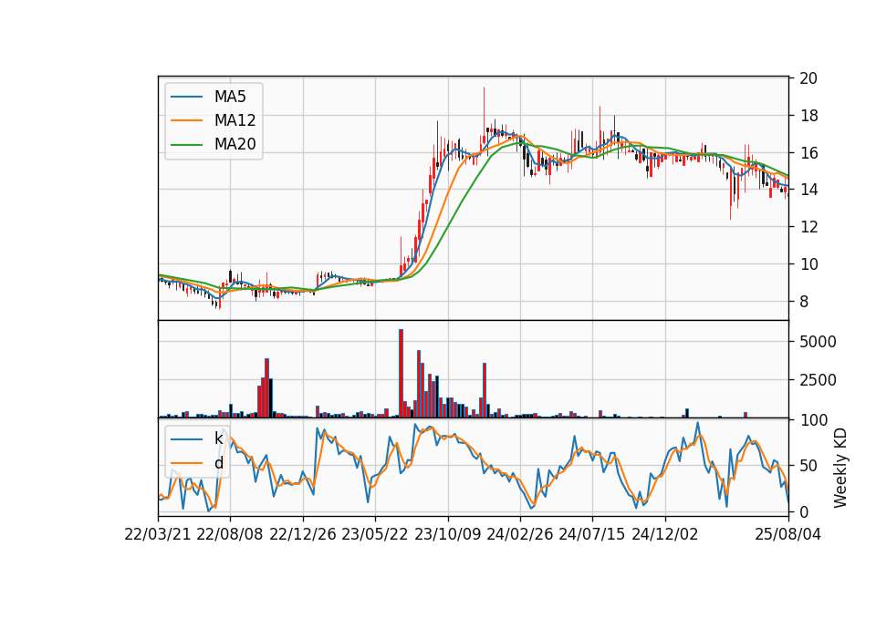Click the price axis value 10
This screenshot has width=876, height=629.
point(808,264)
